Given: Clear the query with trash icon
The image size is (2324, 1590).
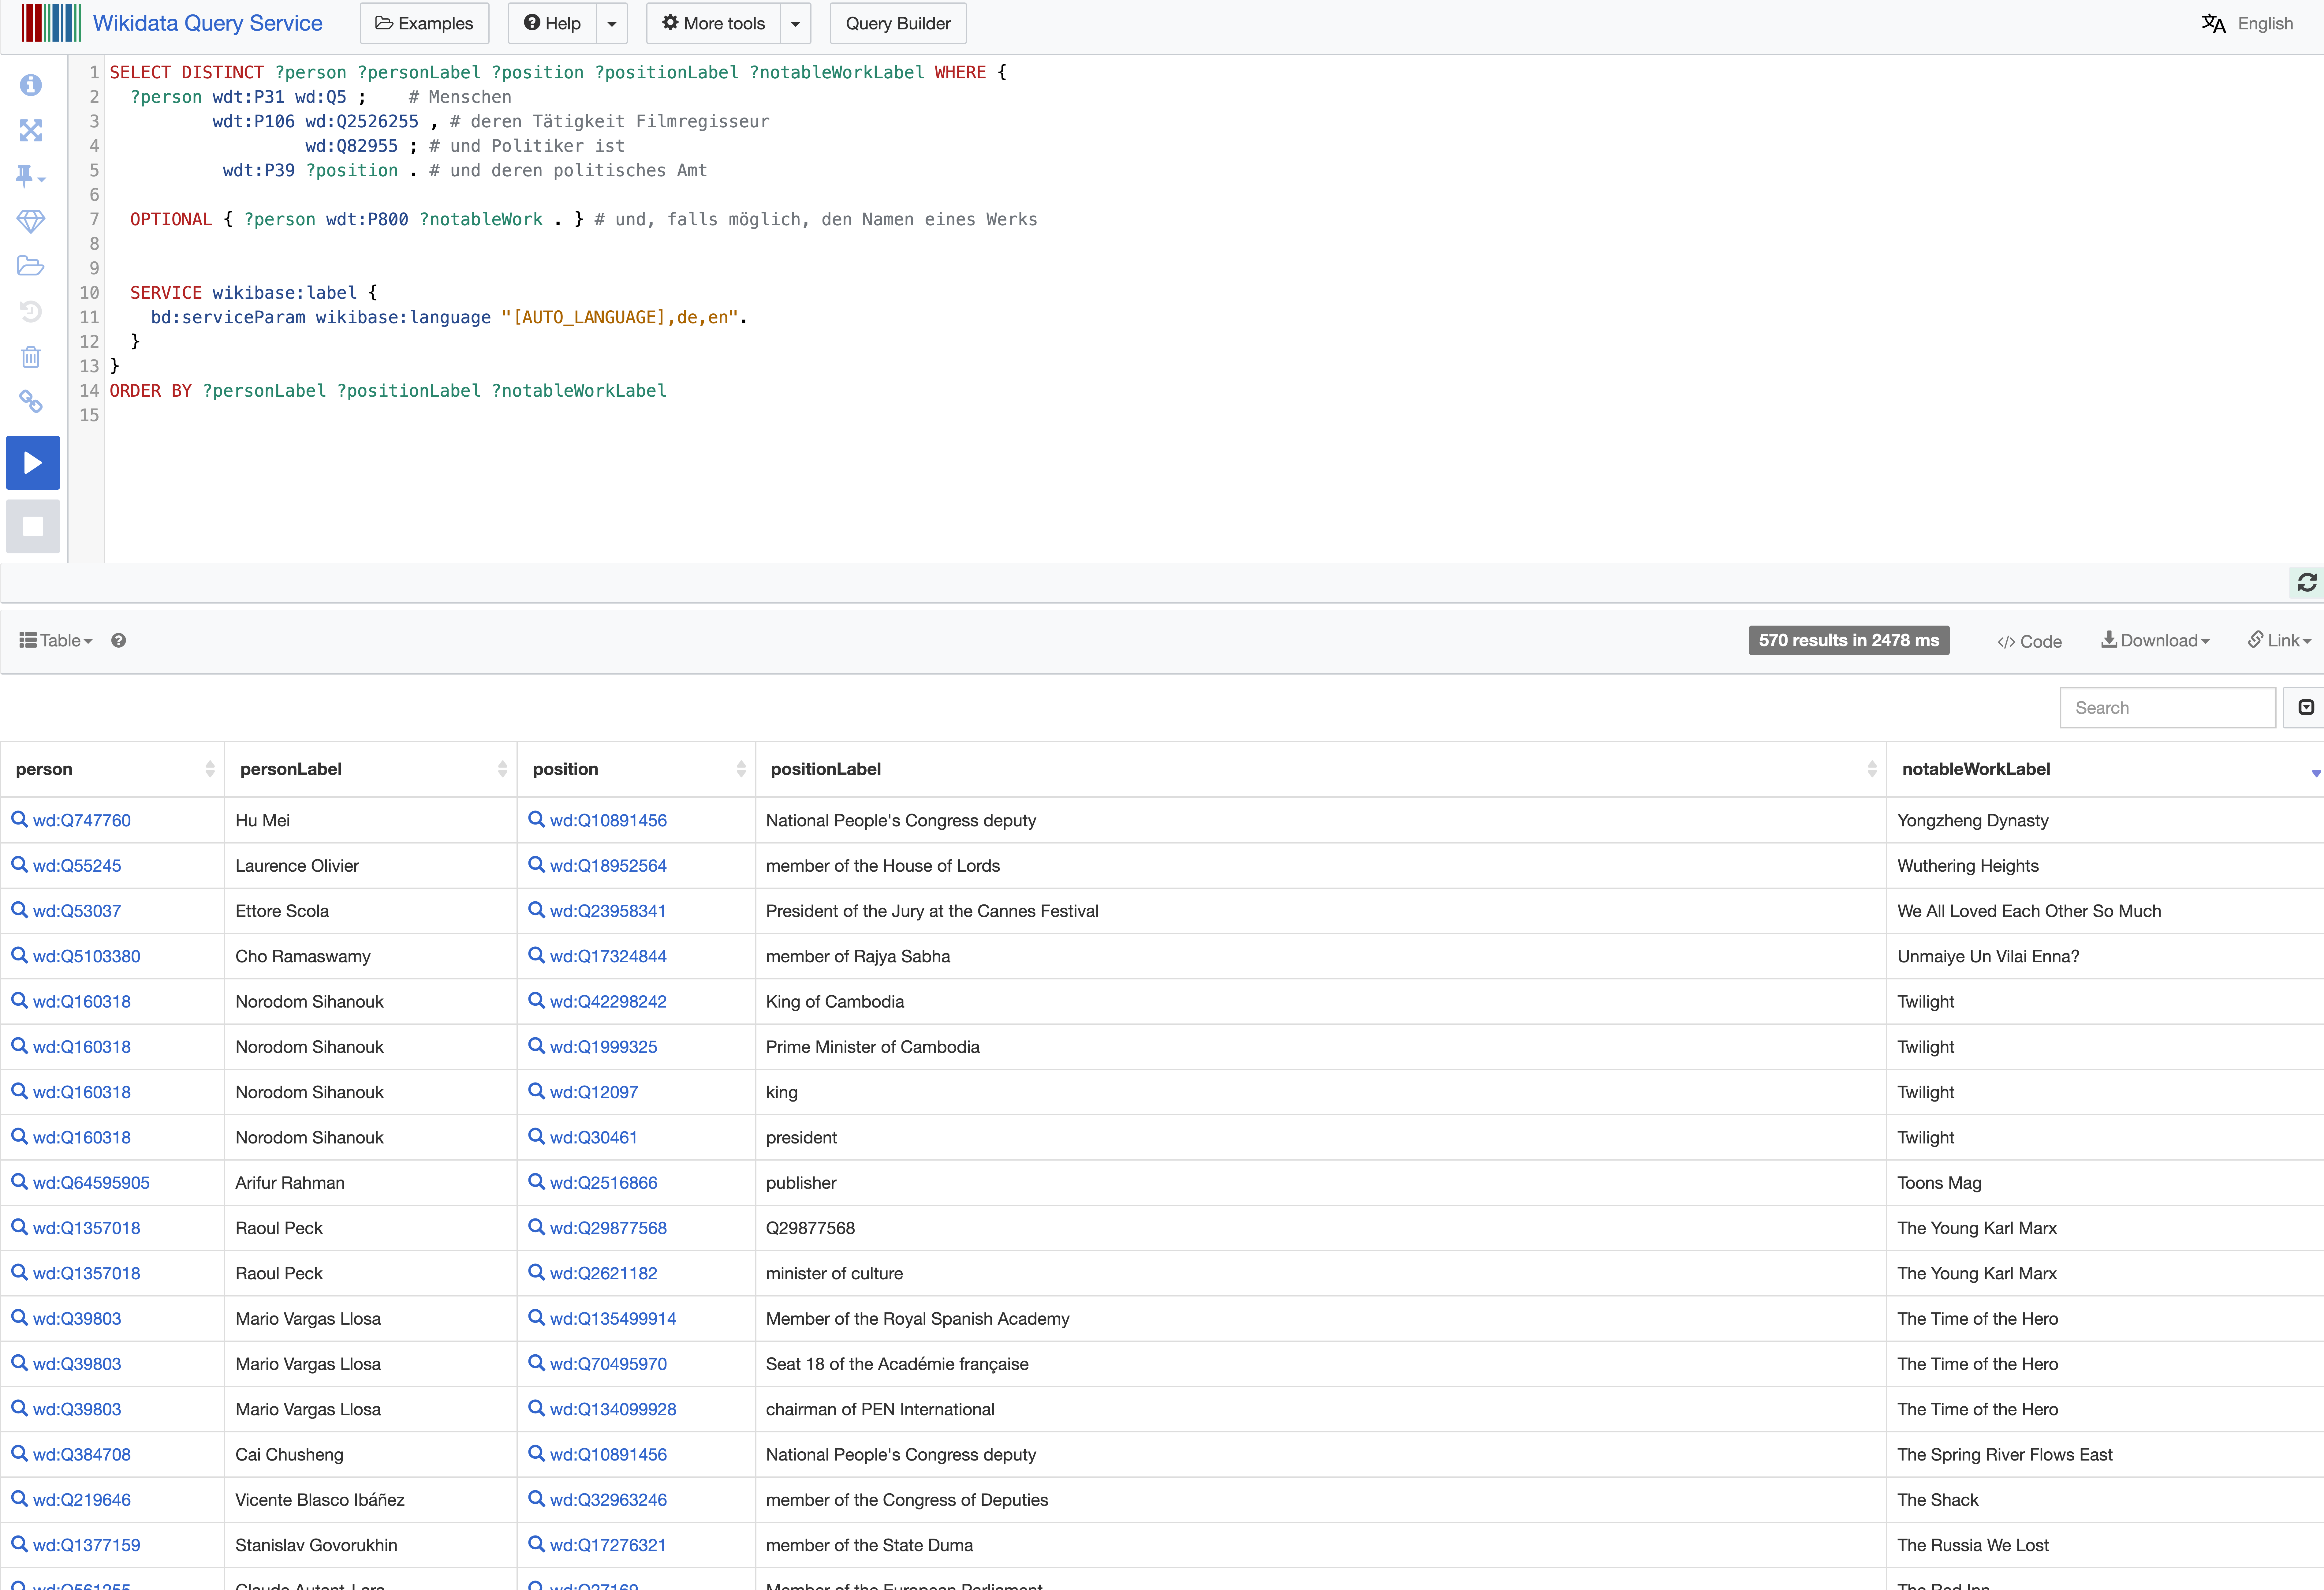Looking at the screenshot, I should [x=31, y=357].
